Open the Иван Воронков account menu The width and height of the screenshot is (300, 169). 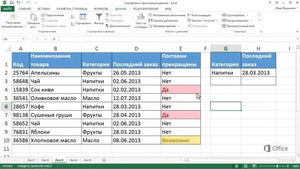286,8
